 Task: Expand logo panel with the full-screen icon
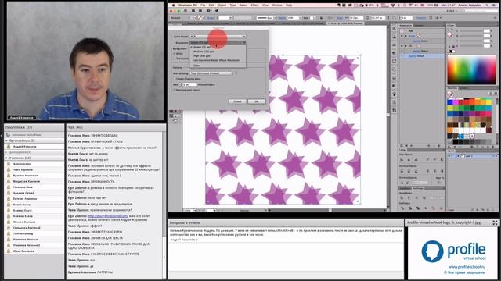tap(495, 222)
